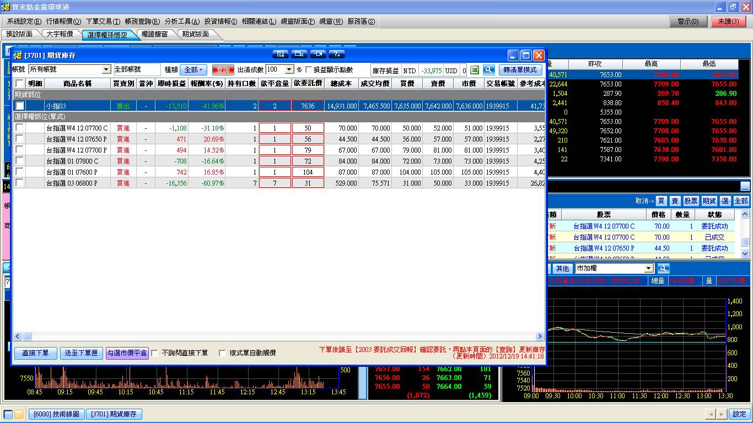Open 系統設定 menu

pos(24,21)
